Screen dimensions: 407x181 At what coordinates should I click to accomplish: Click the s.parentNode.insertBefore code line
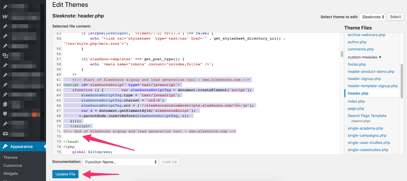click(134, 116)
